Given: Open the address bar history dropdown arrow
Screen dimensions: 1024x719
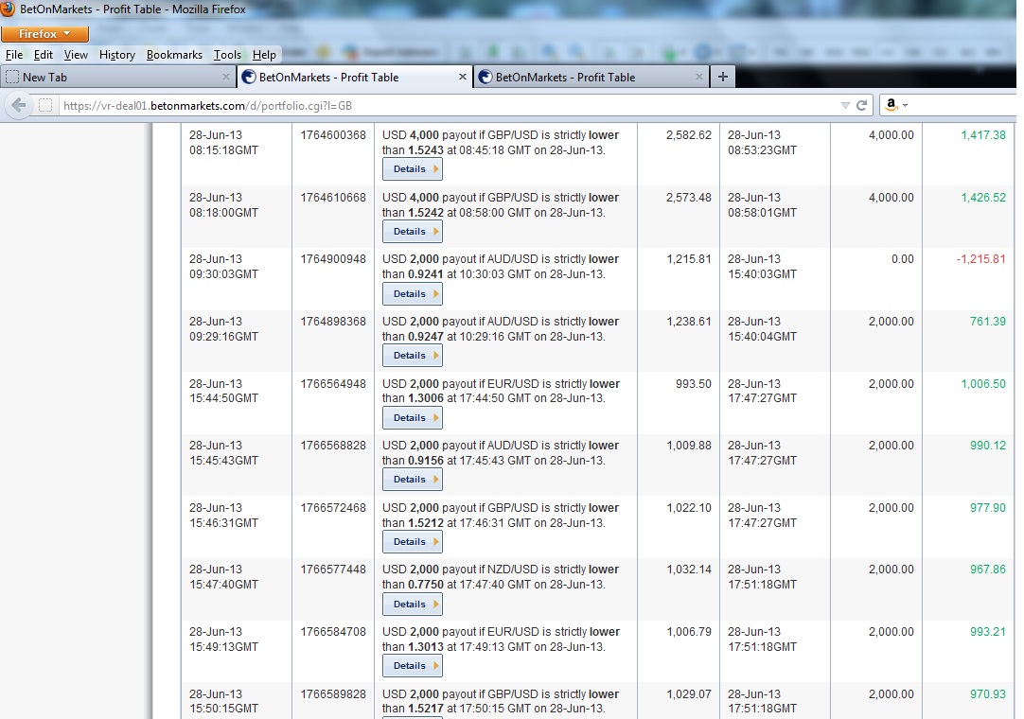Looking at the screenshot, I should click(845, 105).
